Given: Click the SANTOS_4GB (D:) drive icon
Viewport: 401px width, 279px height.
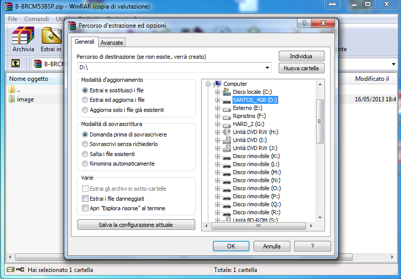Looking at the screenshot, I should tap(226, 101).
